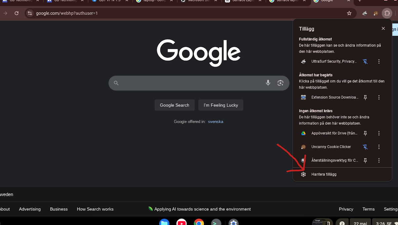Screen dimensions: 398x225
Task: Switch Google language to svenska
Action: [216, 121]
